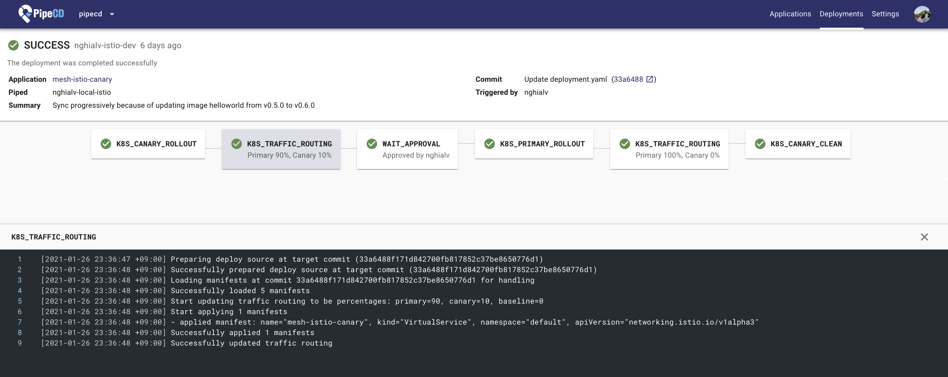Select the WAIT_APPROVAL stage
Screen dimensions: 948x377
[407, 149]
